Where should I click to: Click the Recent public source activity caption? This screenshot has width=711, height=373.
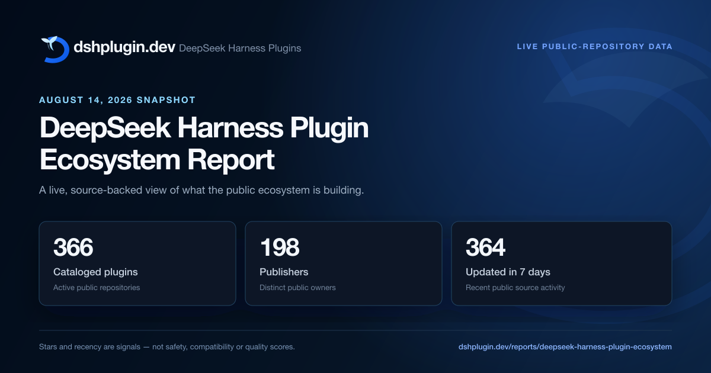point(515,288)
